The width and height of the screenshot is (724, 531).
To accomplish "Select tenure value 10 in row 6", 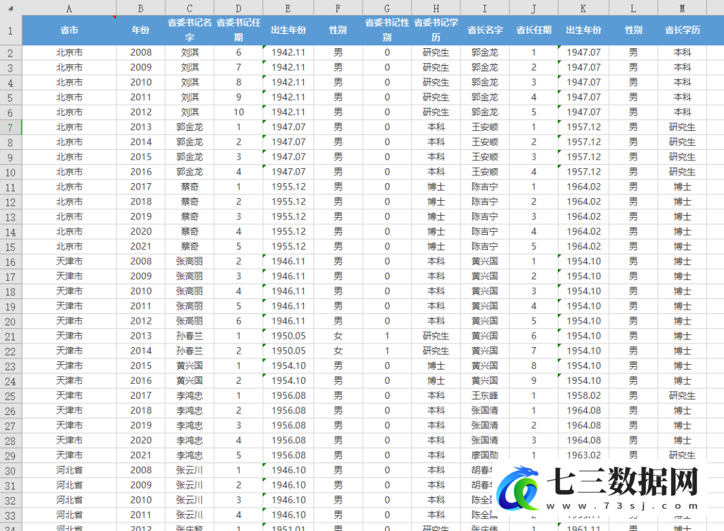I will [238, 112].
